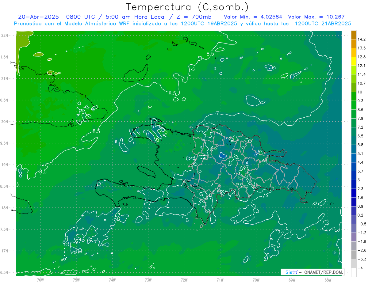Click the "69W" longitude axis label

[292, 280]
